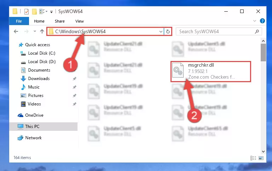This screenshot has width=272, height=171.
Task: Minimize the SysWOW64 window
Action: pyautogui.click(x=226, y=11)
